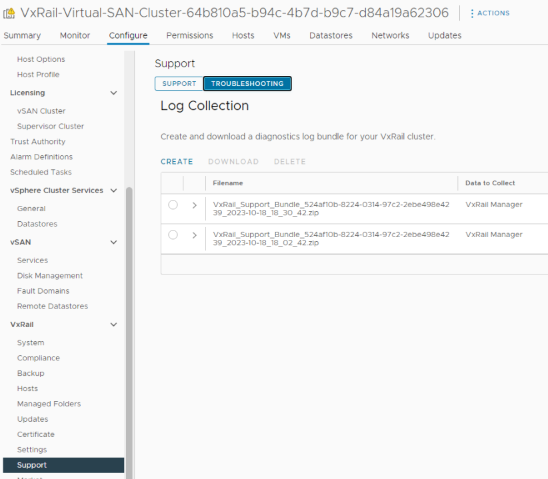
Task: Click the DELETE action above the table
Action: click(x=289, y=161)
